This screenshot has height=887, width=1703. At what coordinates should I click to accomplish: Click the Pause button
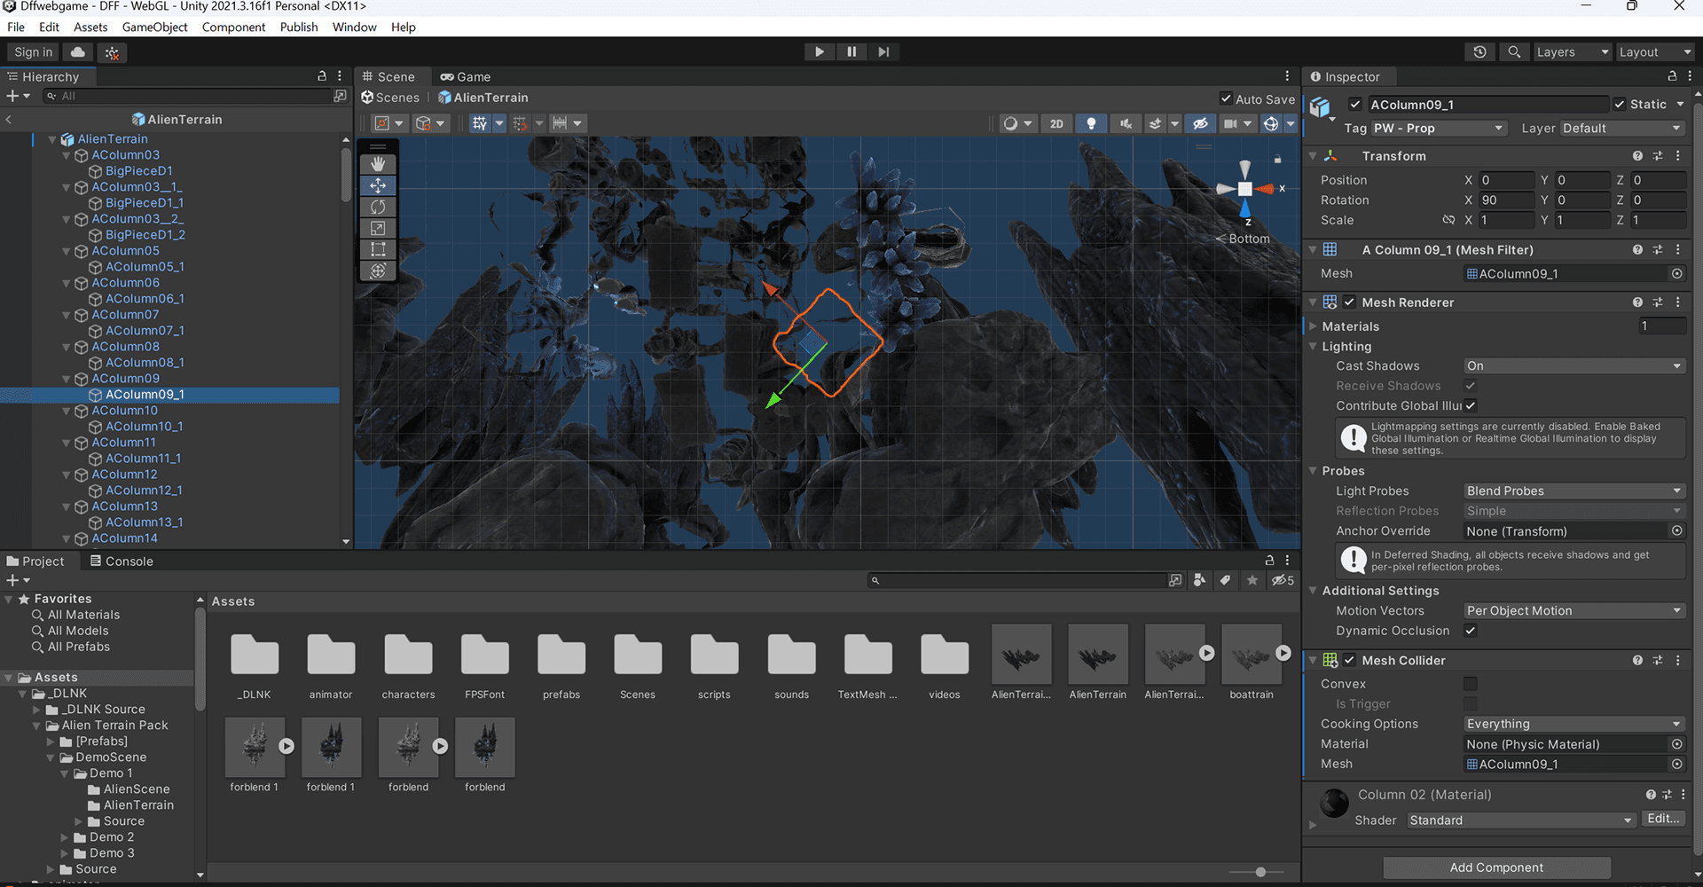coord(851,52)
